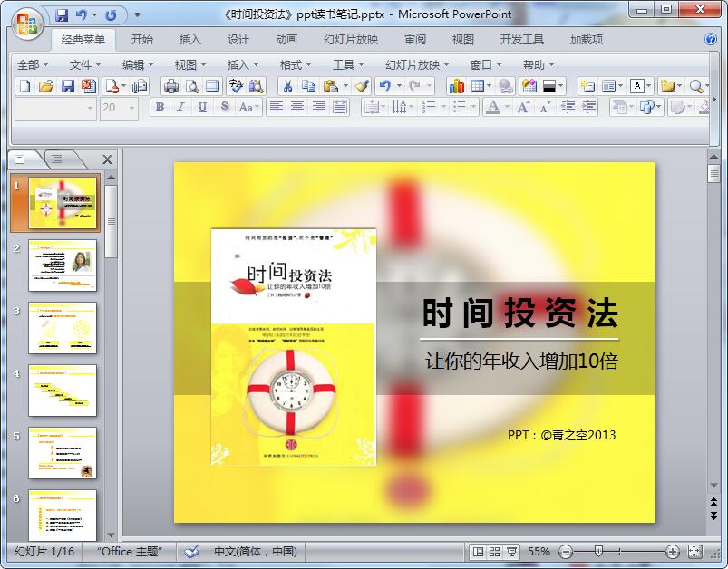Switch to the 插入 ribbon tab
This screenshot has width=728, height=569.
click(189, 40)
